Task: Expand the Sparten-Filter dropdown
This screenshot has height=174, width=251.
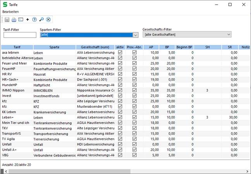Action: pos(136,35)
